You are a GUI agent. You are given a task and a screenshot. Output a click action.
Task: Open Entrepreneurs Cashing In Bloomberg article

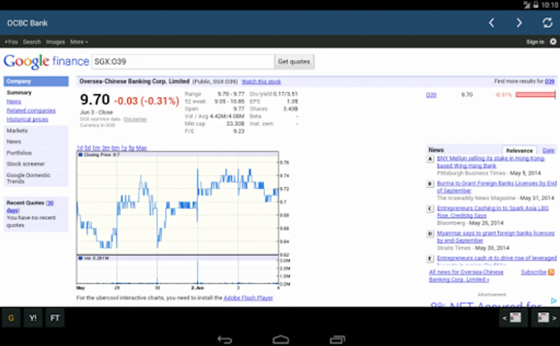coord(493,212)
